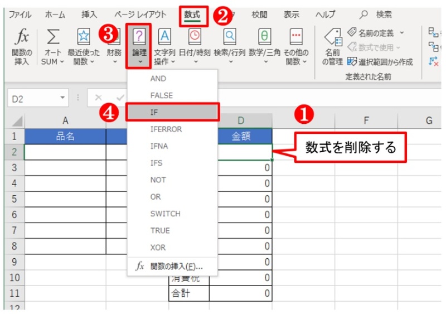Expand the オートSUM dropdown arrow
The width and height of the screenshot is (446, 314).
pos(62,62)
